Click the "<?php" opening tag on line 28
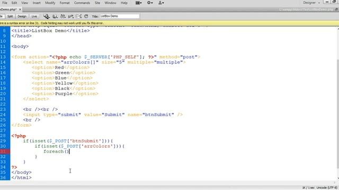Image resolution: width=339 pixels, height=190 pixels. (x=19, y=136)
